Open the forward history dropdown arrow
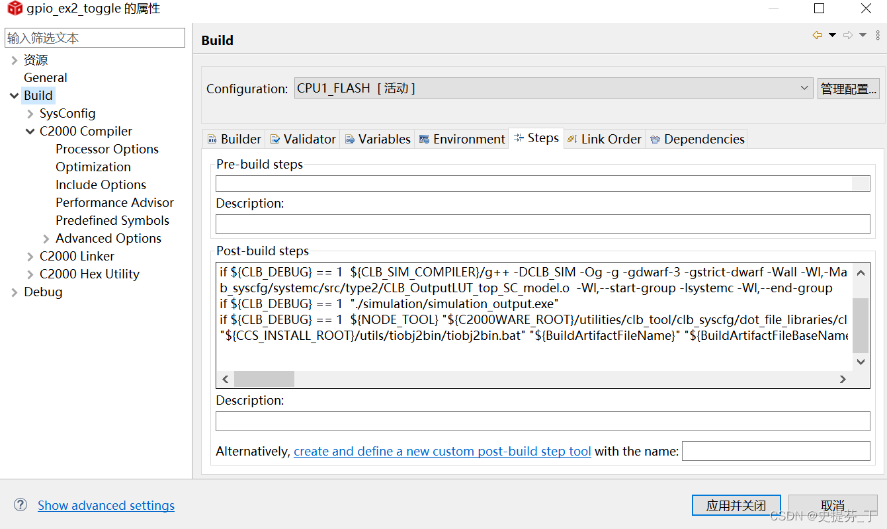 pos(863,35)
